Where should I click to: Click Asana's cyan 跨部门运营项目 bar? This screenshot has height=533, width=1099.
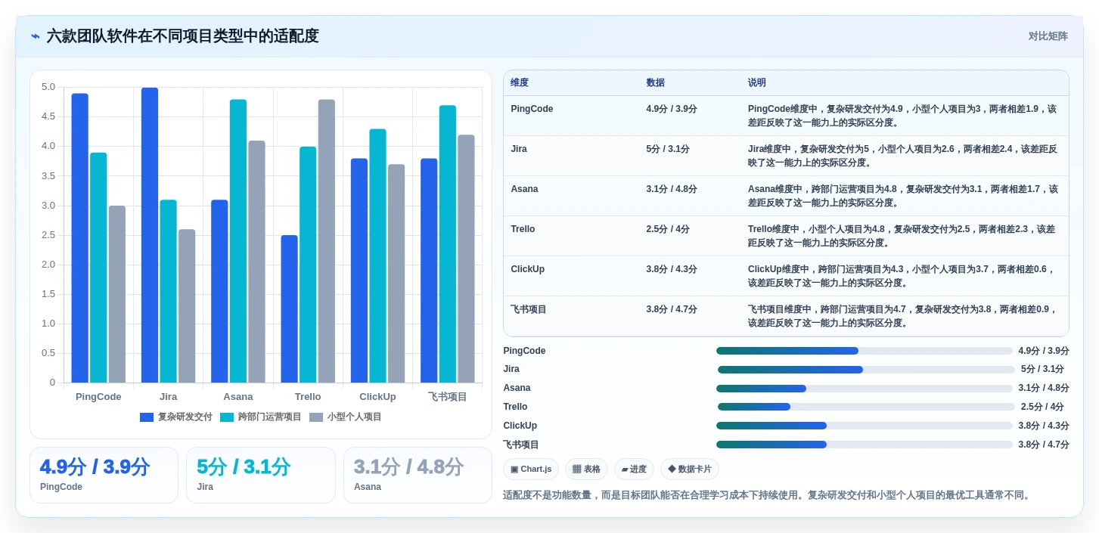point(238,241)
